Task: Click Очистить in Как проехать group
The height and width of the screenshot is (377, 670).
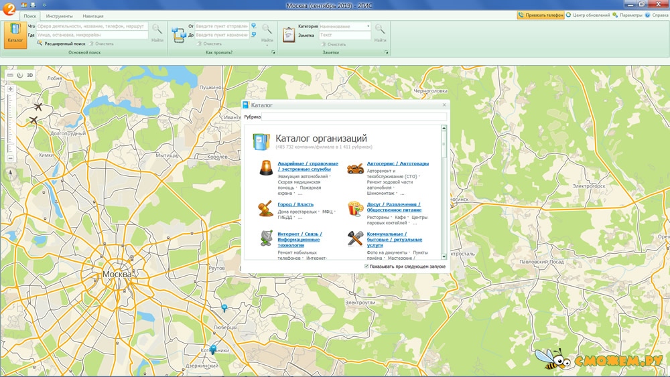Action: 209,44
